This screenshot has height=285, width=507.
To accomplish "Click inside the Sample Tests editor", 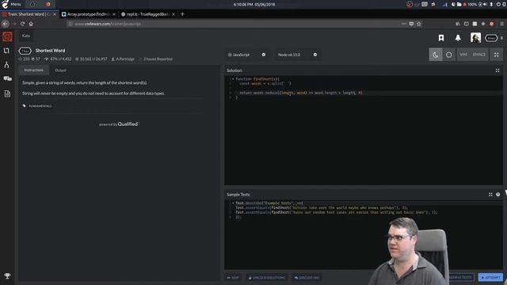I will pos(364,236).
